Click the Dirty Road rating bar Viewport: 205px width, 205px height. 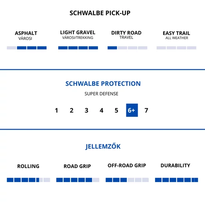[x=128, y=48]
